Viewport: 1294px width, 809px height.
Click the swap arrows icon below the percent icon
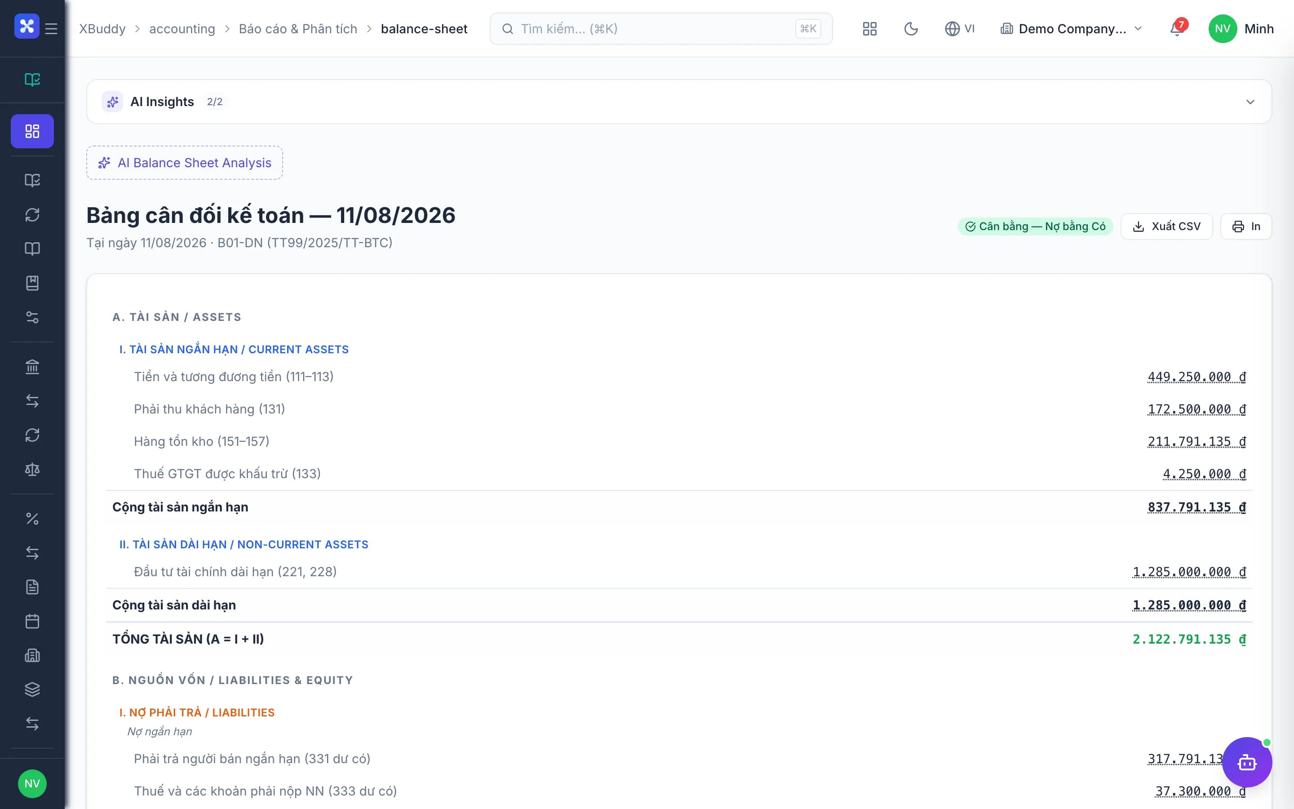pos(32,553)
